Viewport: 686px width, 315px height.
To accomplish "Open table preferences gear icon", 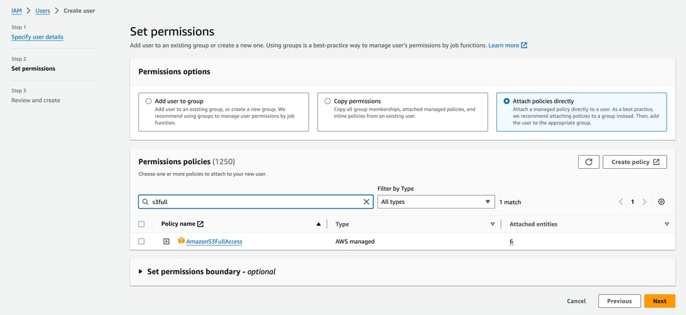I will point(661,202).
